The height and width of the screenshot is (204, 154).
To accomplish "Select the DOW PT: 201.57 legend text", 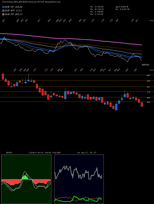I will pyautogui.click(x=14, y=14).
